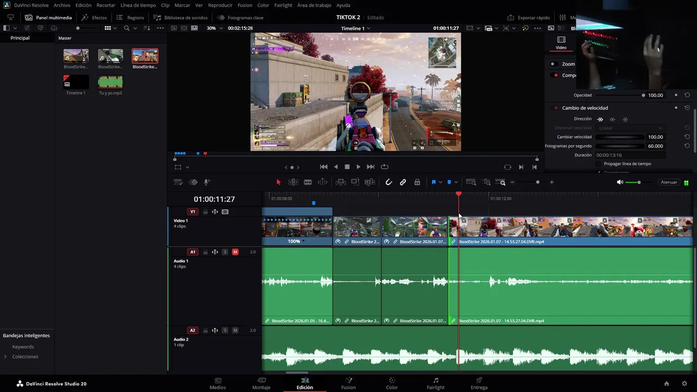Select the arrow selection mode tool
Viewport: 697px width, 392px height.
pyautogui.click(x=278, y=182)
